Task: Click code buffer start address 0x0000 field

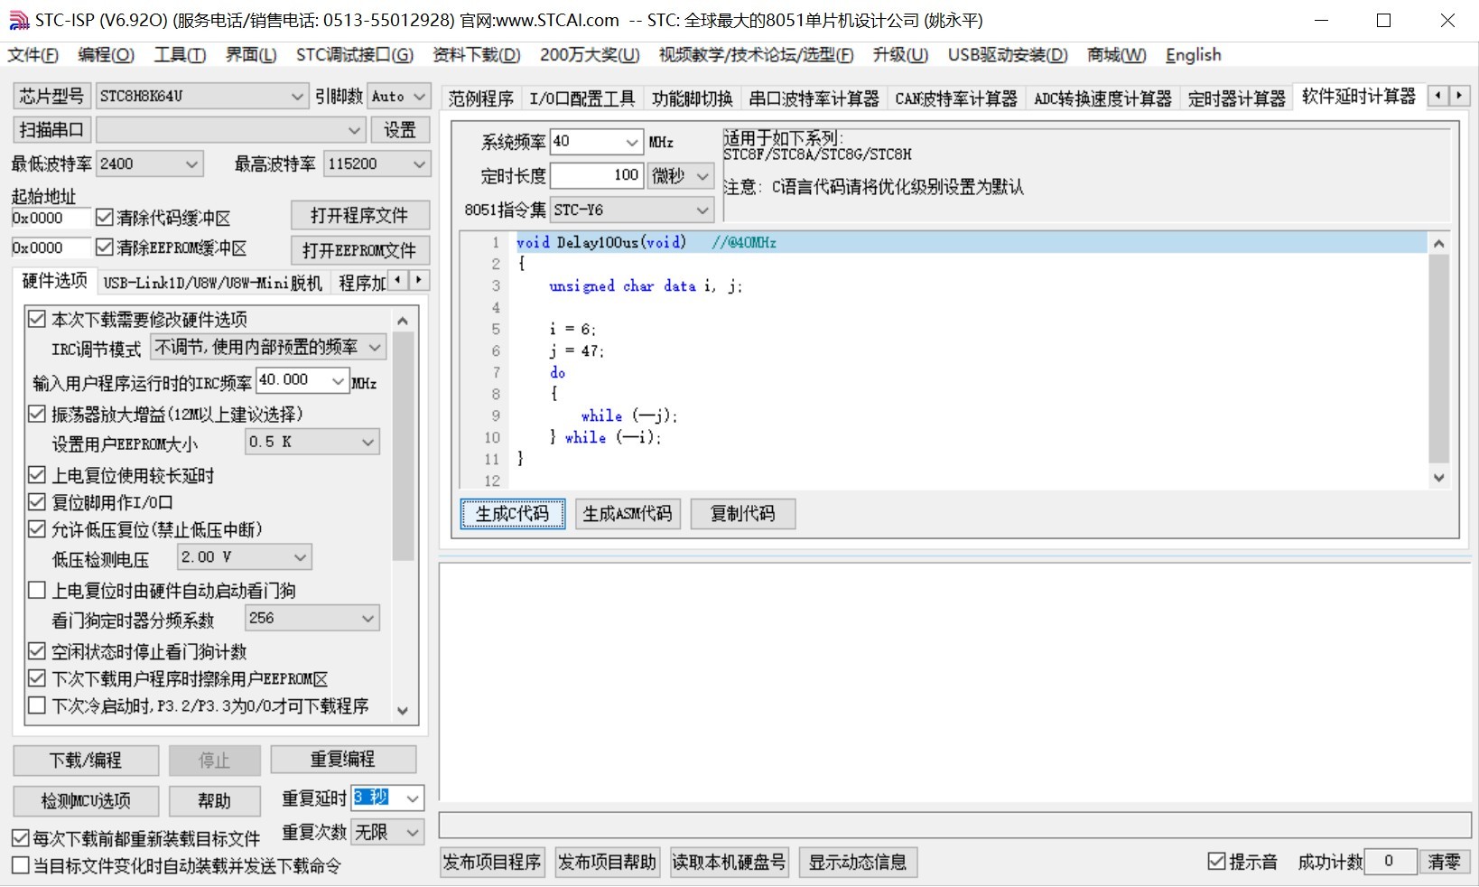Action: pyautogui.click(x=50, y=218)
